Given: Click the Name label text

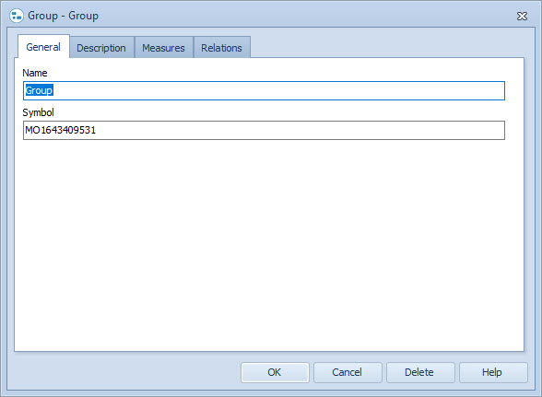Looking at the screenshot, I should pos(35,73).
